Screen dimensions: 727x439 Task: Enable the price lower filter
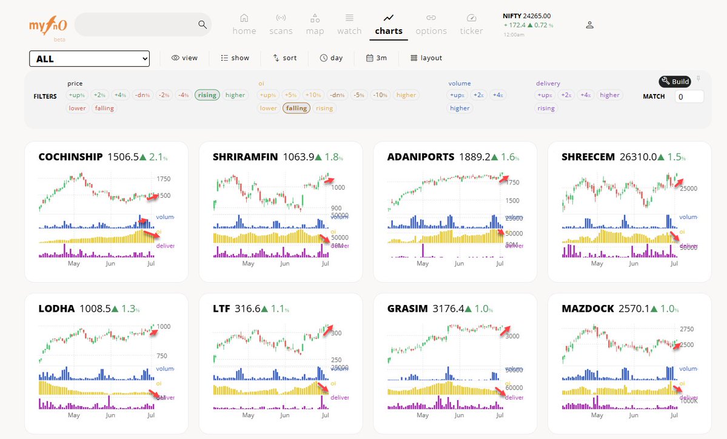tap(78, 108)
